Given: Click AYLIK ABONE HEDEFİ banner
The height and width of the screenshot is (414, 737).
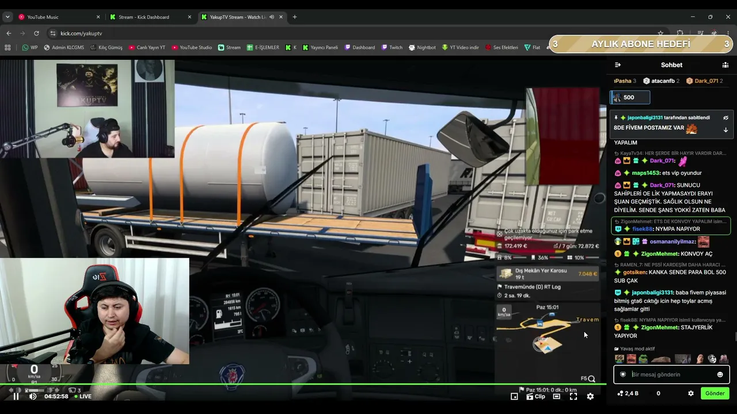Looking at the screenshot, I should (x=640, y=44).
